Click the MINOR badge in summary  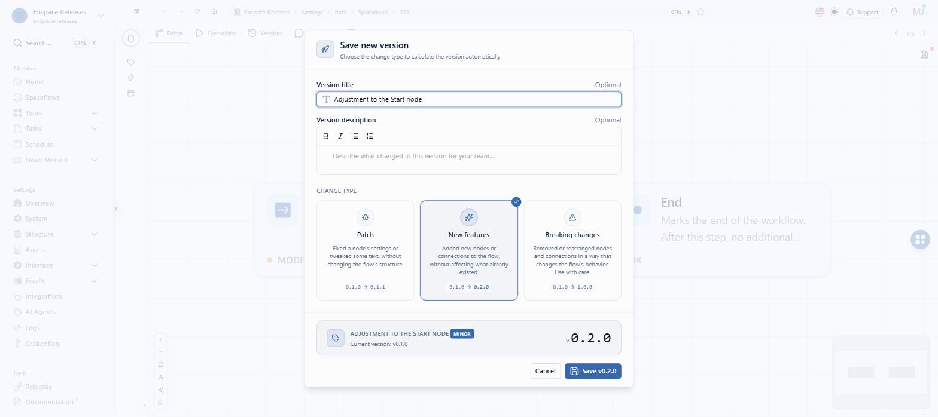[462, 334]
